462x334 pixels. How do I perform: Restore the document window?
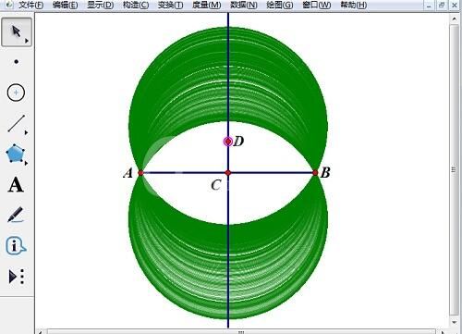tap(442, 5)
